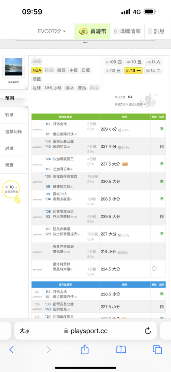The image size is (171, 372).
Task: Open 購牌清單 purchase list
Action: (127, 31)
